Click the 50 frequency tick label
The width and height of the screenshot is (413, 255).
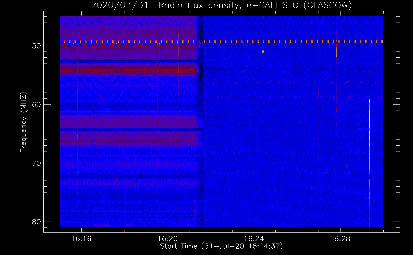37,46
